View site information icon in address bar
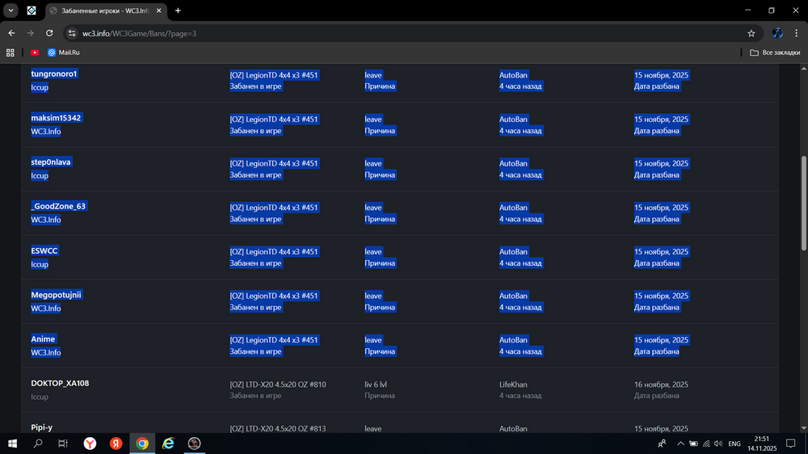This screenshot has height=454, width=808. (72, 33)
